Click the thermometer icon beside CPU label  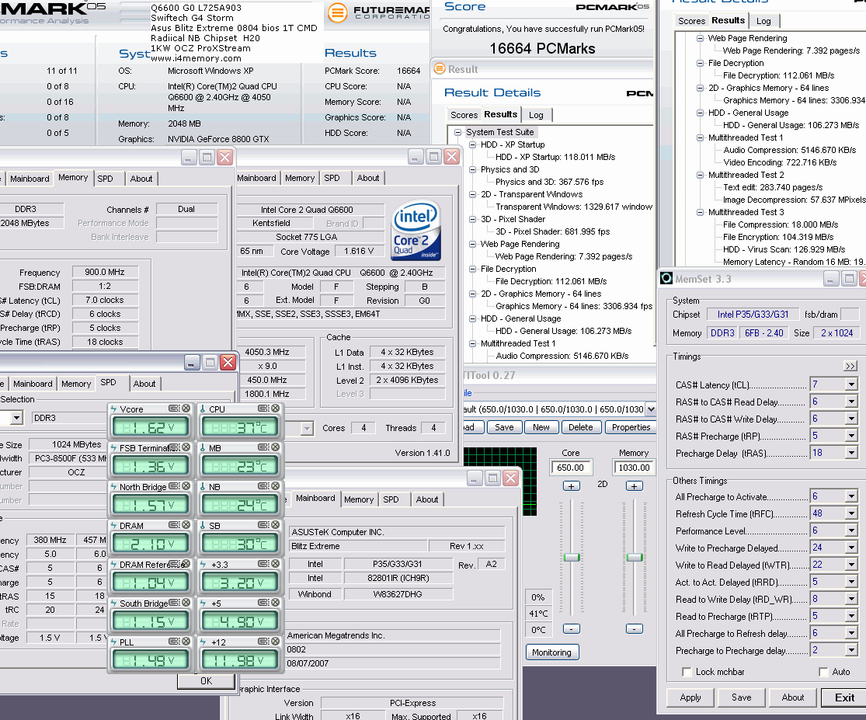(x=203, y=409)
